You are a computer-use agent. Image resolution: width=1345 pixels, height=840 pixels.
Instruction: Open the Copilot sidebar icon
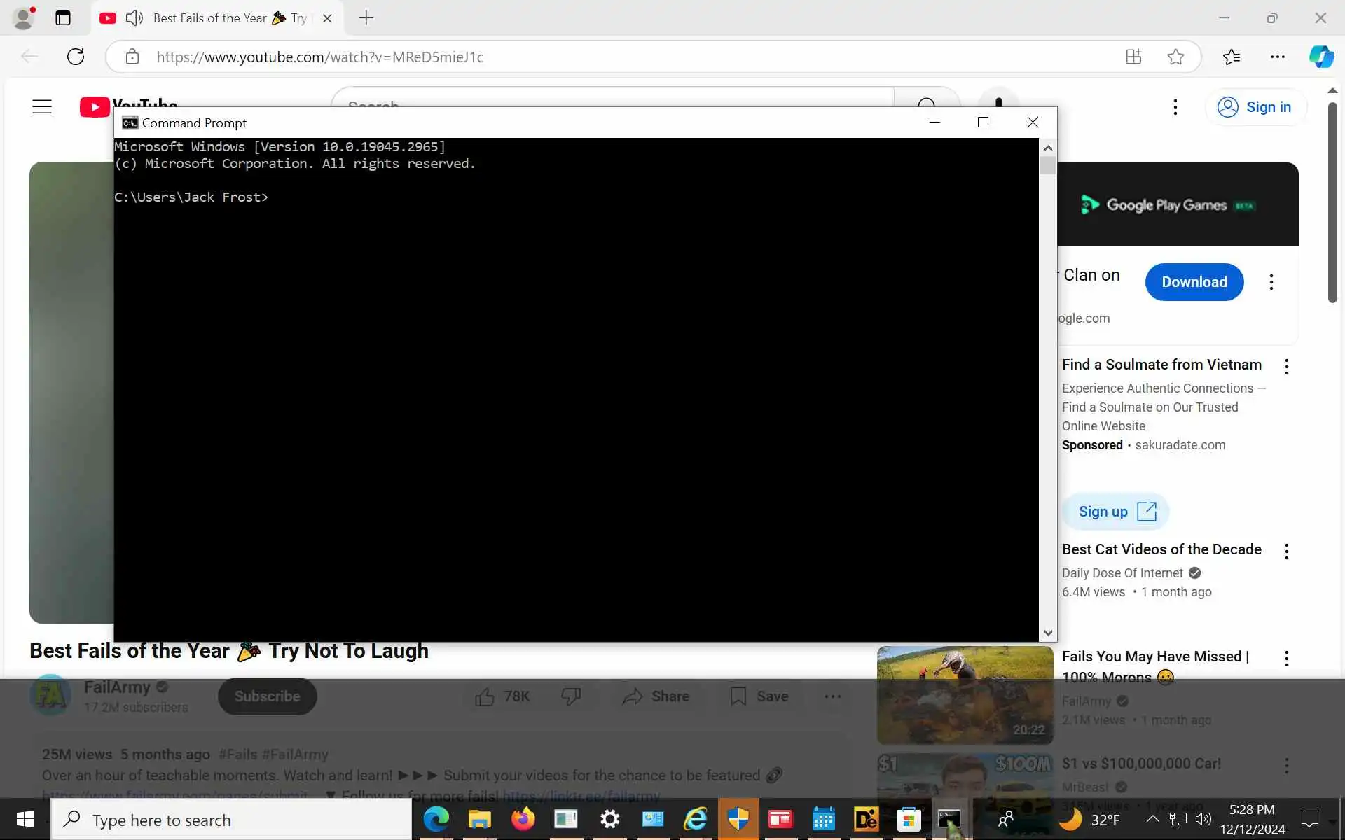(1321, 57)
